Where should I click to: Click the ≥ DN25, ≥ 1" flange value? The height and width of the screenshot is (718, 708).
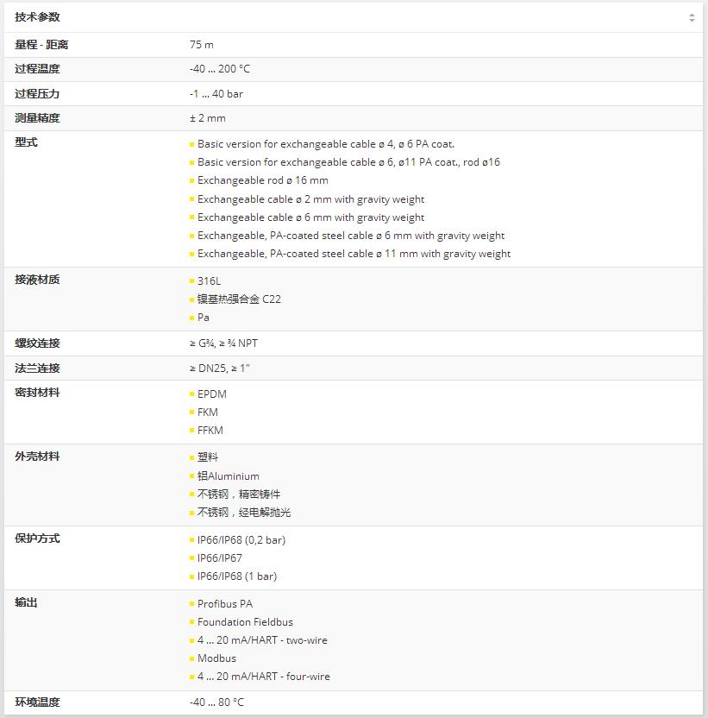(220, 368)
